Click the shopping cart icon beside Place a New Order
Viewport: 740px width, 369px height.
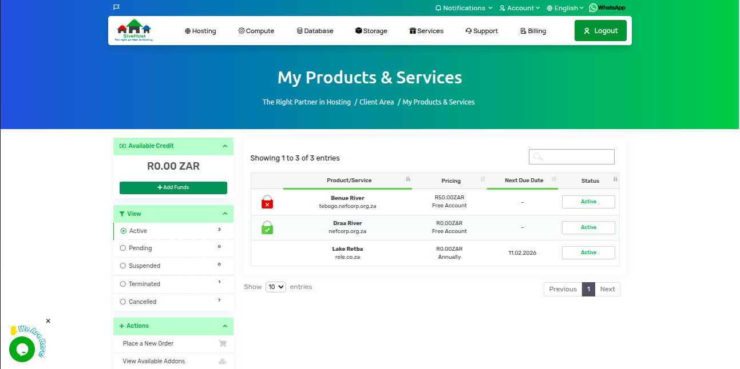223,343
